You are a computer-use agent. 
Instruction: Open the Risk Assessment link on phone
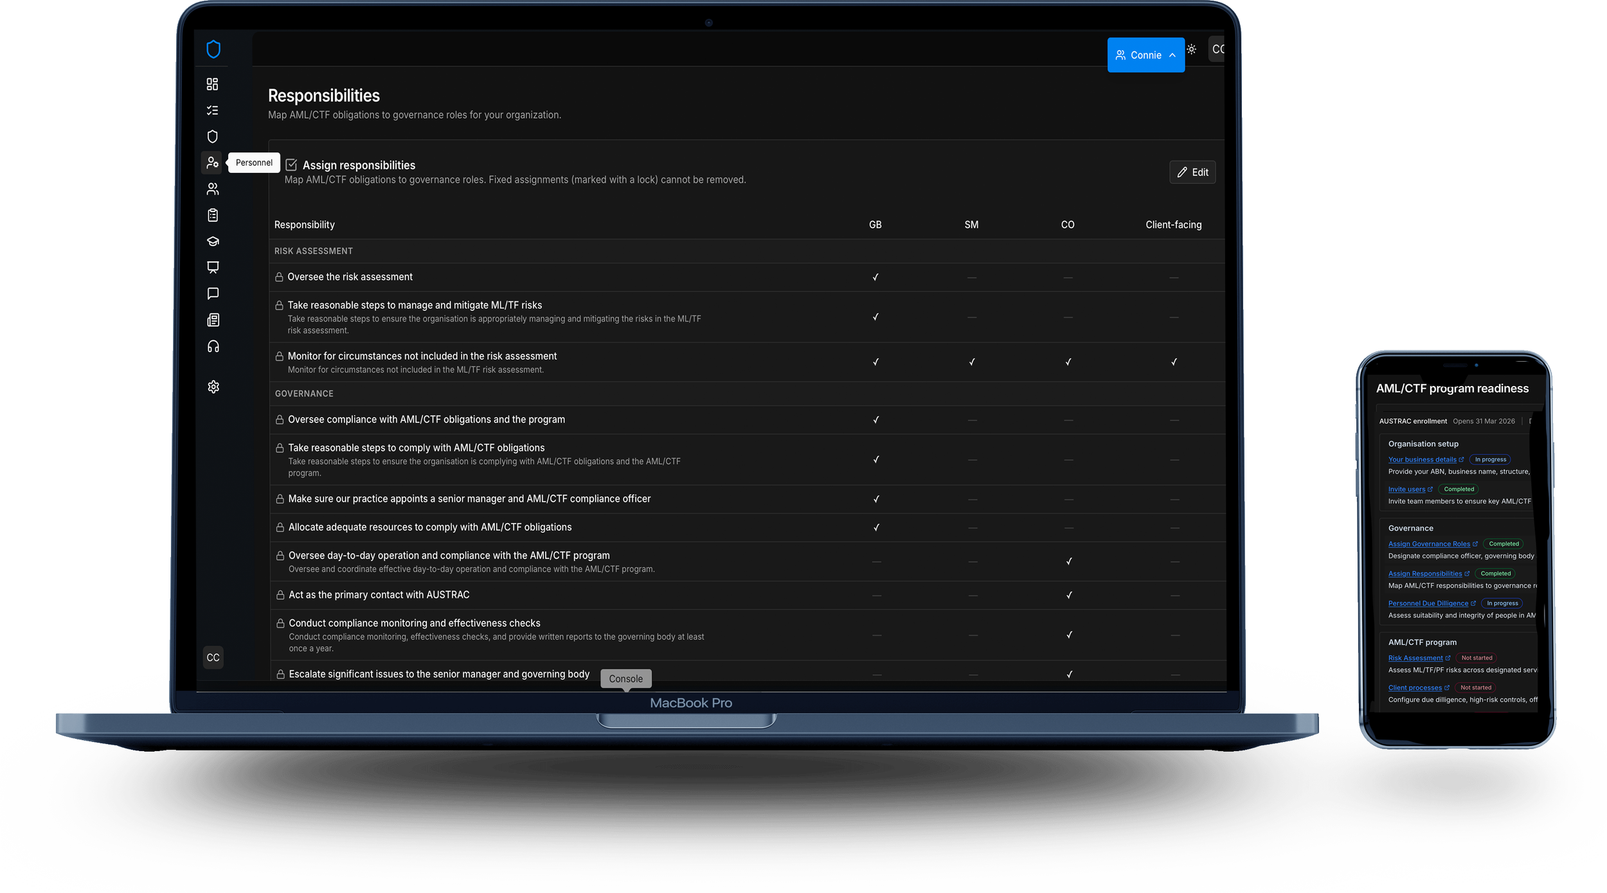pyautogui.click(x=1415, y=658)
